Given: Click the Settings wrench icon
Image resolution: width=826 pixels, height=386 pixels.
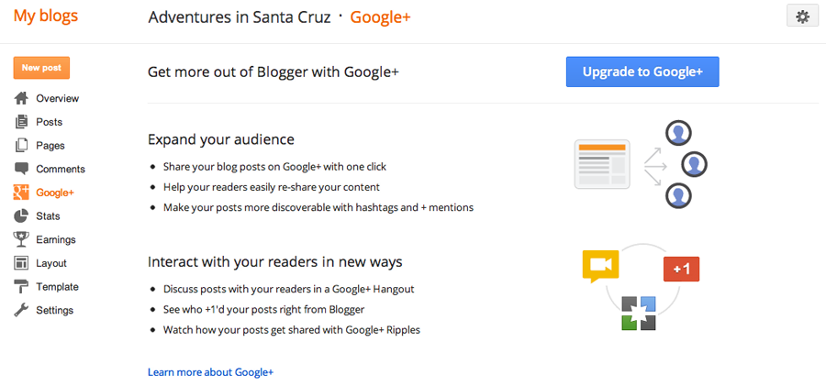Looking at the screenshot, I should pyautogui.click(x=21, y=310).
